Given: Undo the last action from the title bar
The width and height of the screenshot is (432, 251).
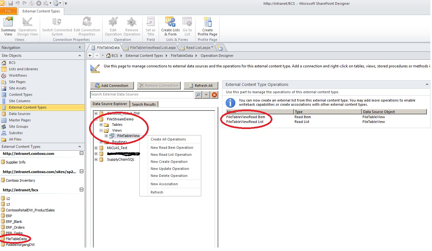Looking at the screenshot, I should tap(18, 4).
